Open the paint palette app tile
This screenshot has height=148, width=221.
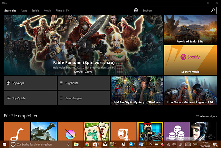[x=70, y=131]
